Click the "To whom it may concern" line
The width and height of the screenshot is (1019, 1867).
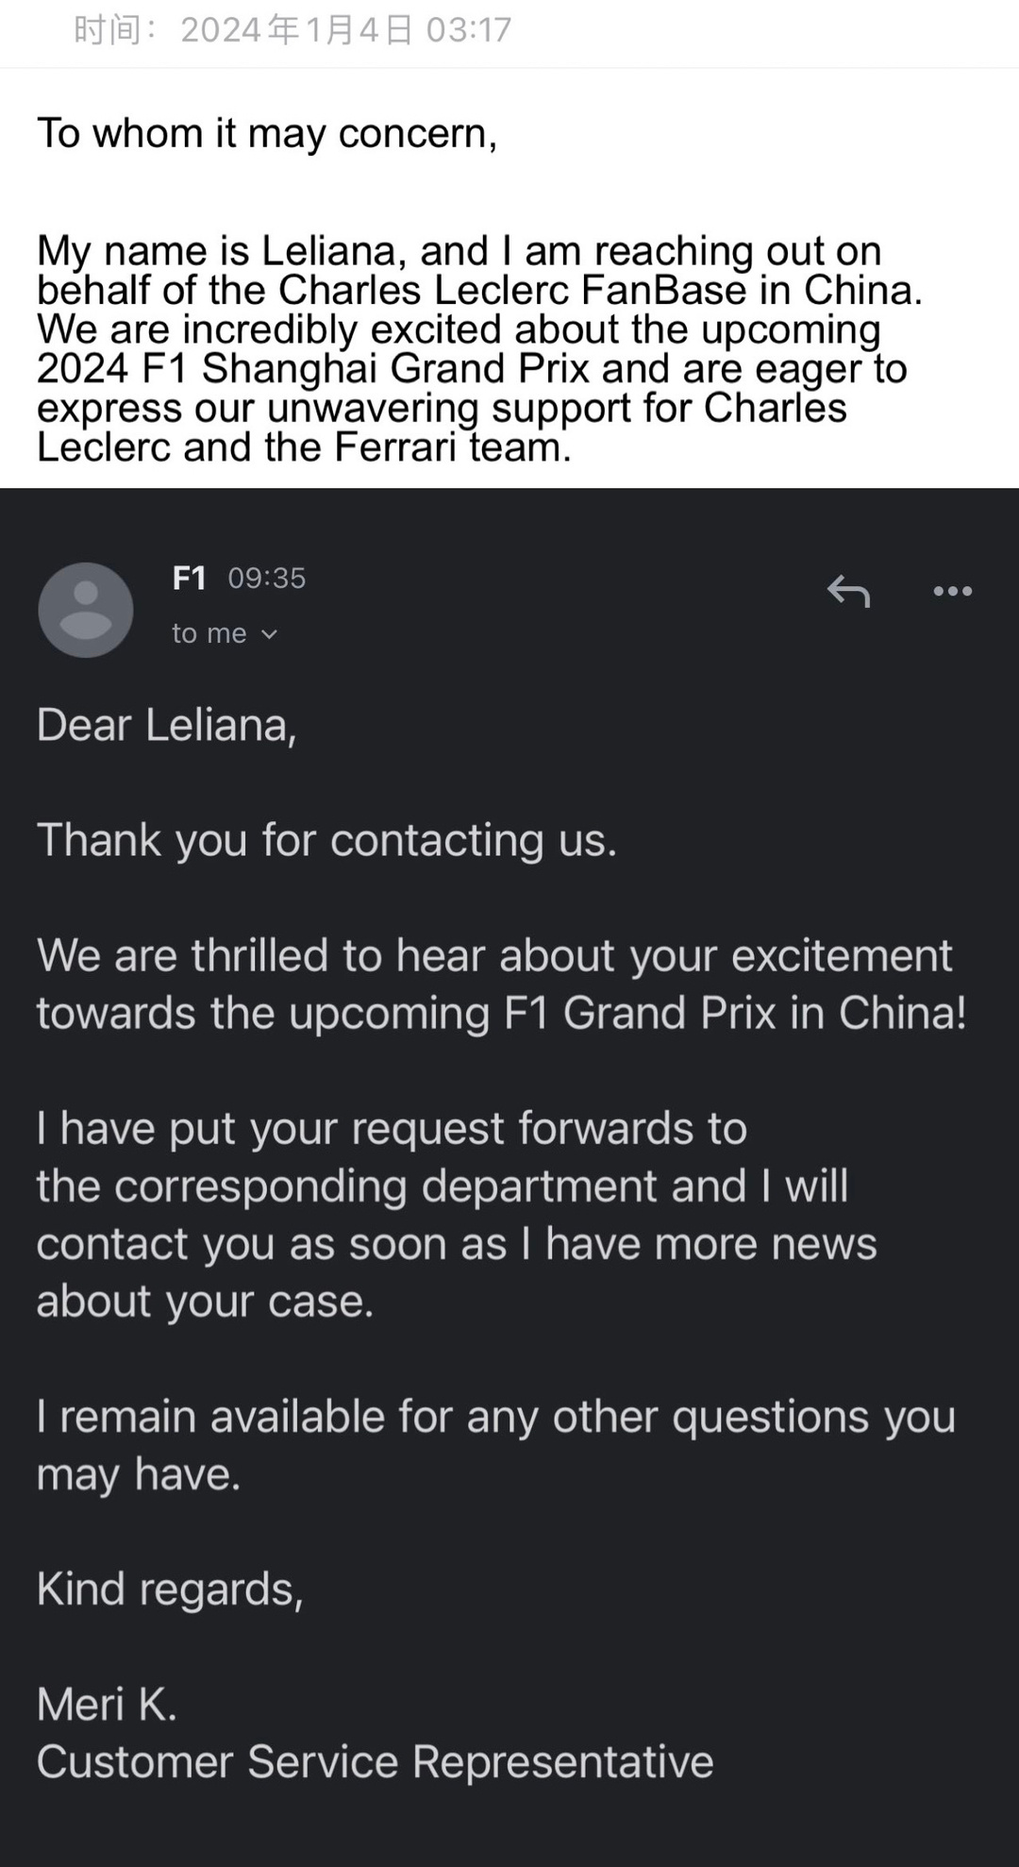pos(267,133)
